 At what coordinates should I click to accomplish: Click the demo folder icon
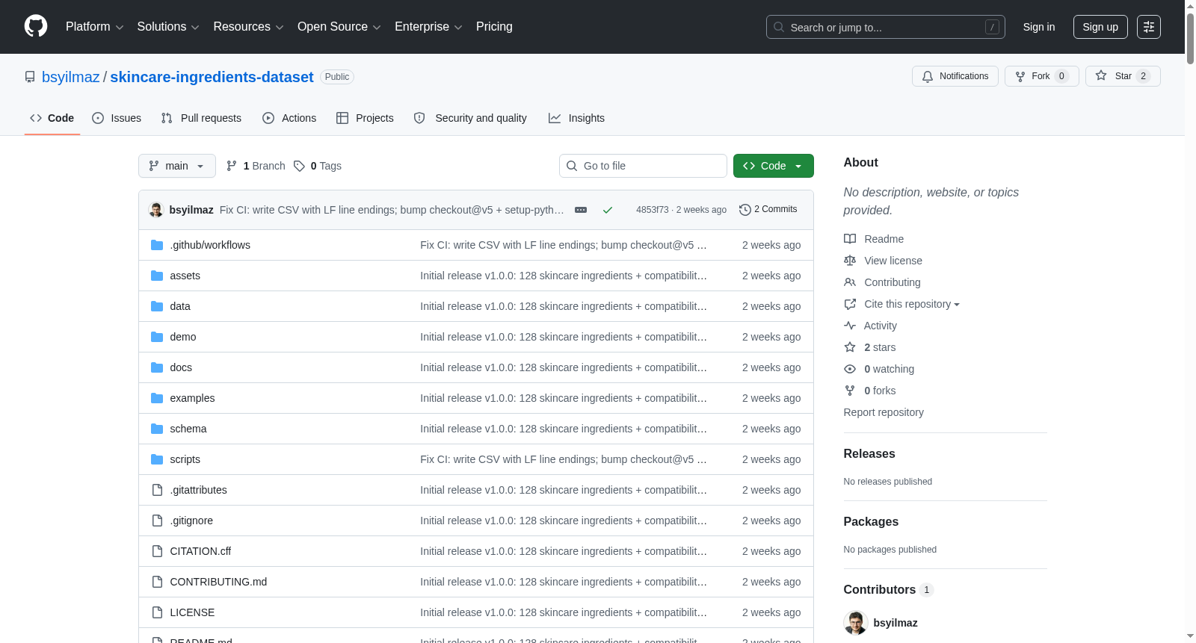click(157, 337)
